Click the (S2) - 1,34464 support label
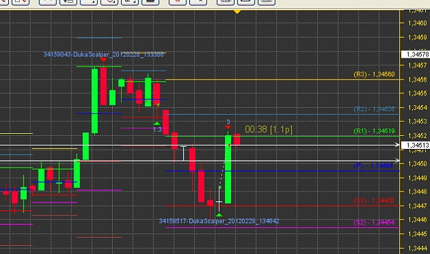This screenshot has height=254, width=430. pyautogui.click(x=374, y=222)
